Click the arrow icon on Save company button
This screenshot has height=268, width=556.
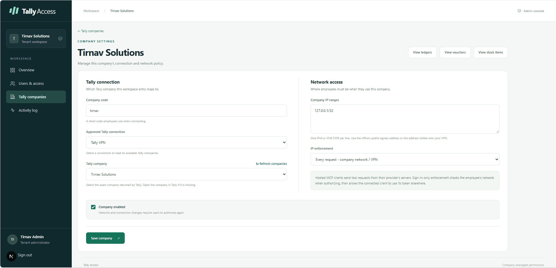click(119, 238)
